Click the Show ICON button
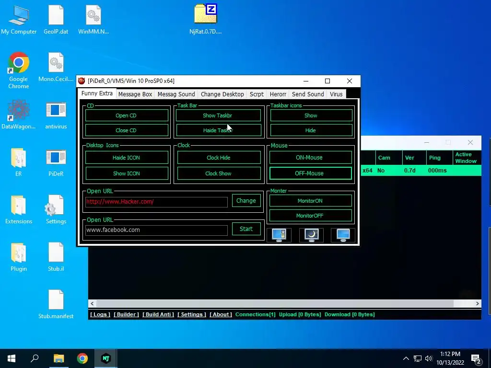This screenshot has width=491, height=368. [127, 173]
